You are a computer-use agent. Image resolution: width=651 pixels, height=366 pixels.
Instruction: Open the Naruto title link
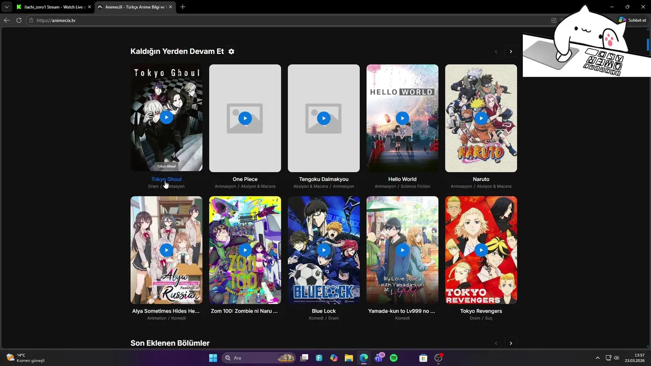pos(481,179)
